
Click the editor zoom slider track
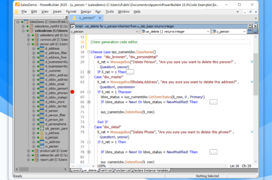(83, 166)
